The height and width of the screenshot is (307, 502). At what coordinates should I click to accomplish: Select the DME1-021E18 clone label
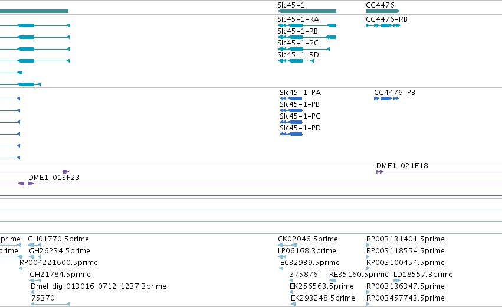tap(402, 166)
